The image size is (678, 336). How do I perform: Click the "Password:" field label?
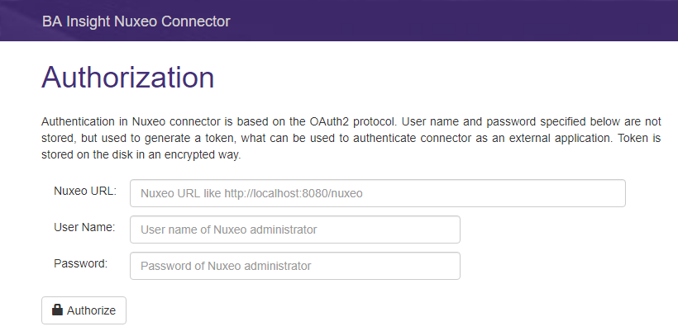(81, 263)
